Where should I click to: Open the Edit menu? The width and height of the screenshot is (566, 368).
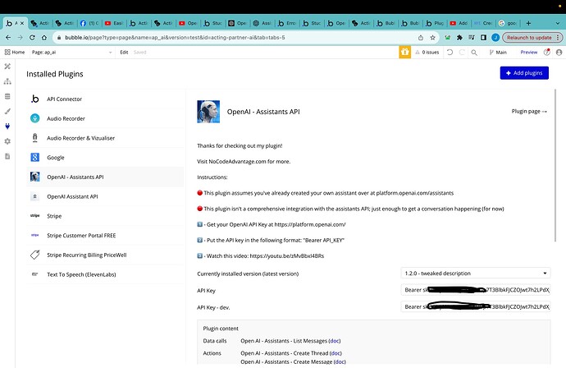124,52
